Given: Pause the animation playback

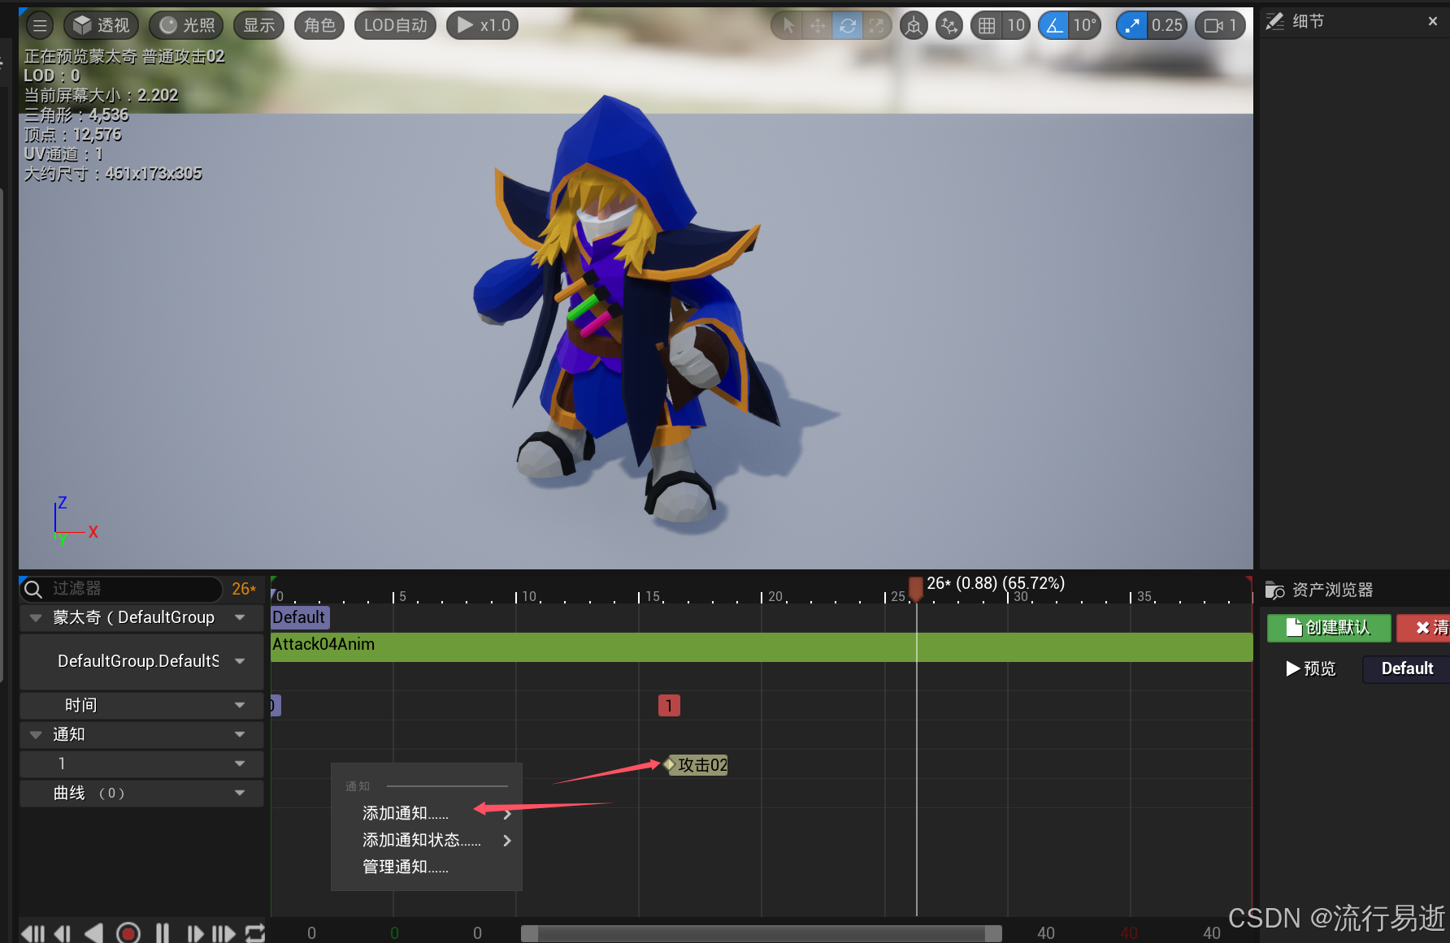Looking at the screenshot, I should [x=163, y=933].
